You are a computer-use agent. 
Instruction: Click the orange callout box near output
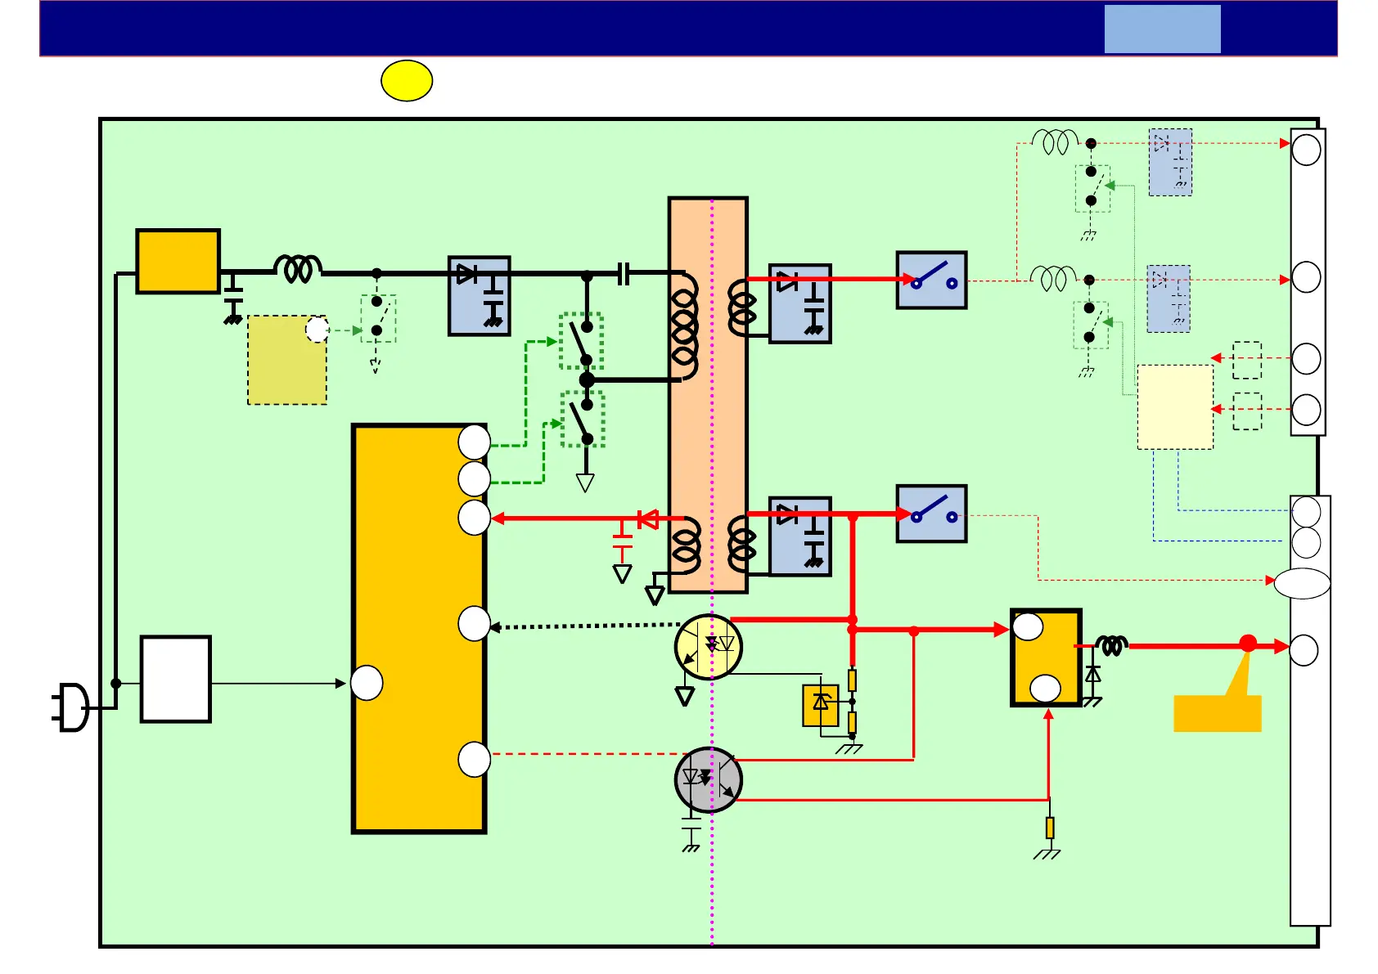point(1218,713)
